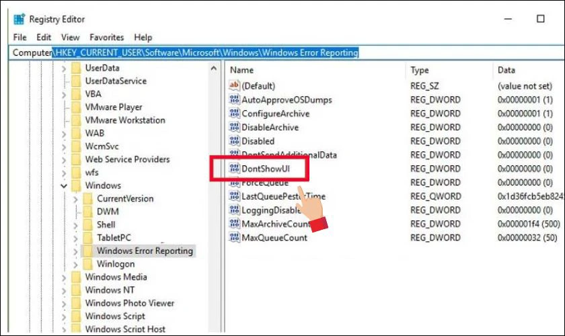Image resolution: width=565 pixels, height=336 pixels.
Task: Click the TabletPC folder icon
Action: [x=87, y=238]
